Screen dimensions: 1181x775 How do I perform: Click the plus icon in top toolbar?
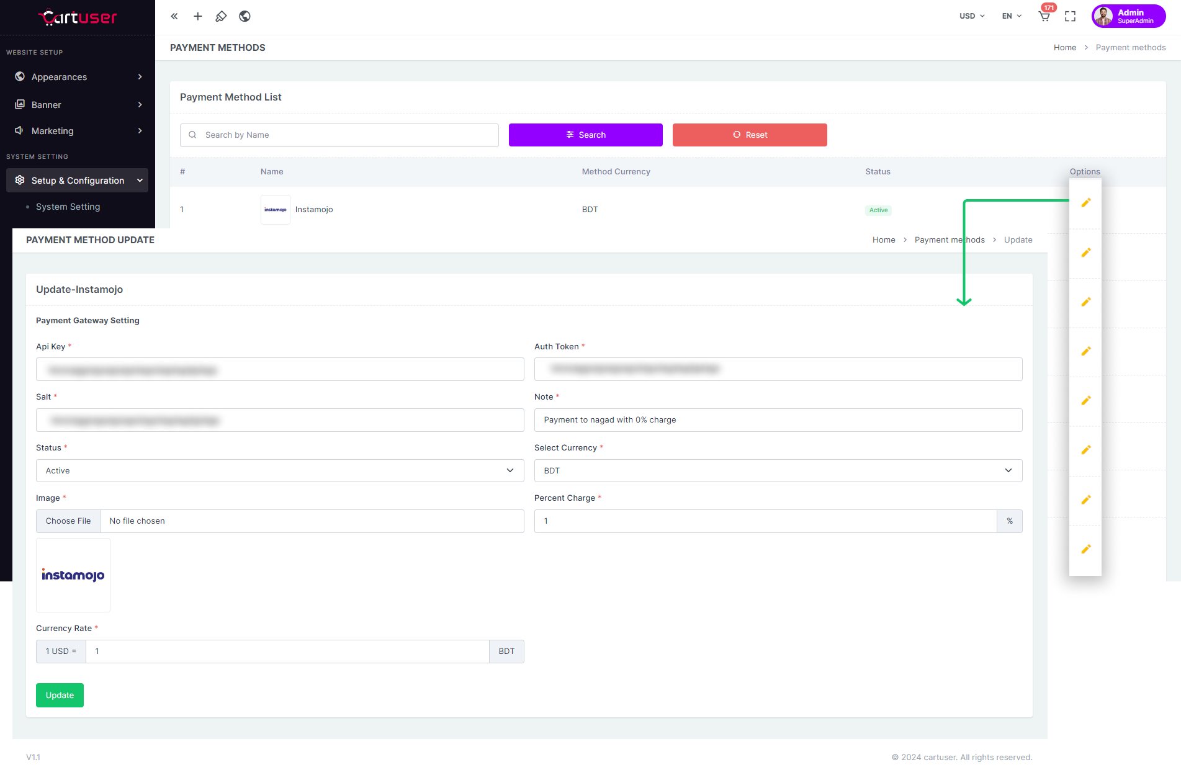[197, 16]
